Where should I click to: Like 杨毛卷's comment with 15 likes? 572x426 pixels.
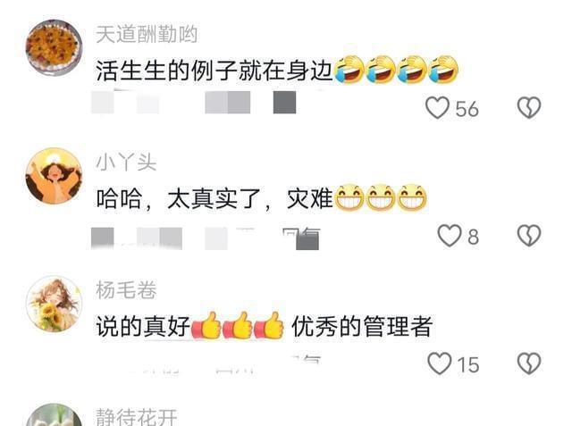click(439, 363)
